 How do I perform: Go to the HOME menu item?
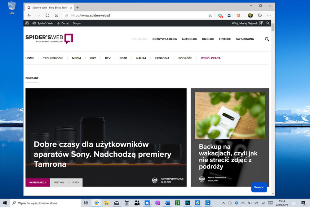(30, 58)
